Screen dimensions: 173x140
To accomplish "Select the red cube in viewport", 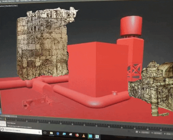I will coord(98,69).
